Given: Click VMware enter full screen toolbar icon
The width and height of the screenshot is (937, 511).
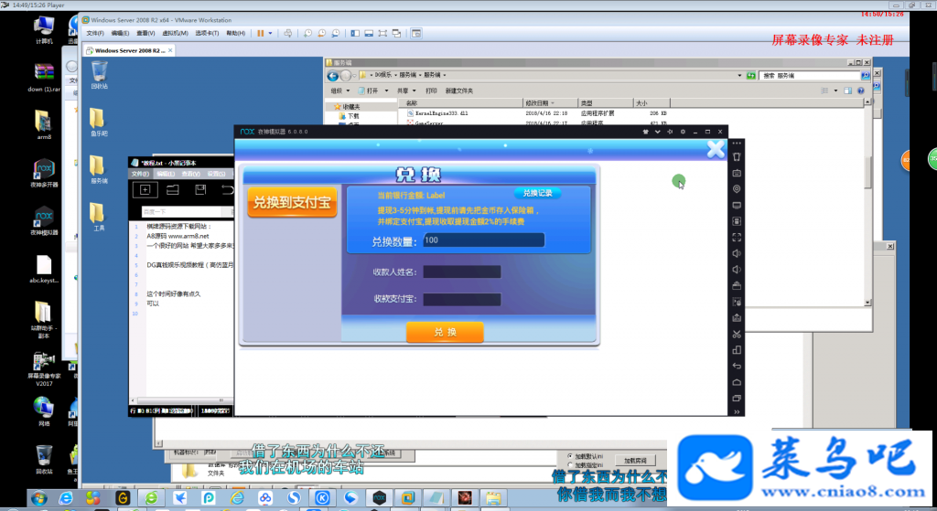Looking at the screenshot, I should [382, 34].
